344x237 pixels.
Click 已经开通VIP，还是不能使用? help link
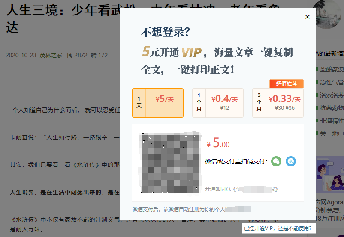click(278, 228)
